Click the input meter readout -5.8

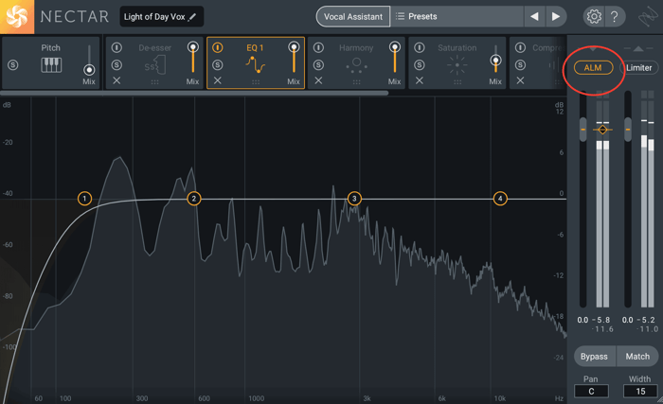coord(600,320)
